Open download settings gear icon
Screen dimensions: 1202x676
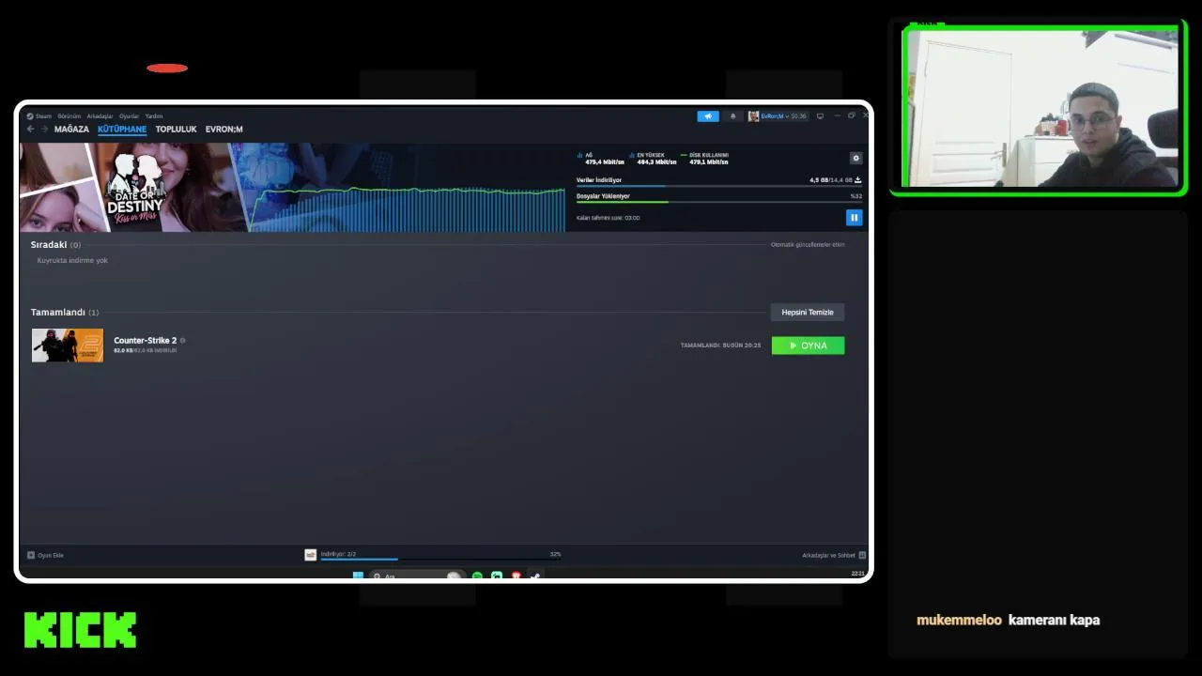tap(855, 158)
